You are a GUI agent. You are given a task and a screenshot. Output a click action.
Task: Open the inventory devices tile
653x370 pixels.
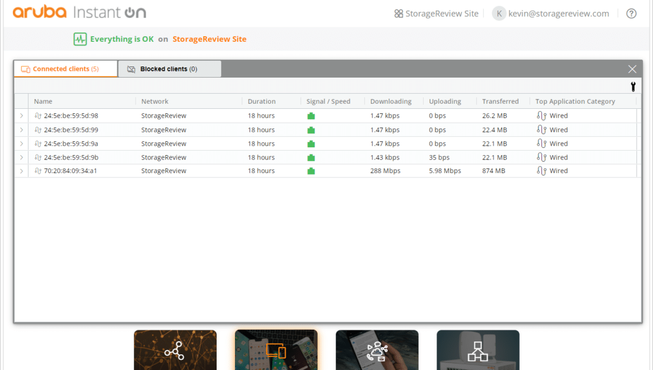pyautogui.click(x=478, y=350)
